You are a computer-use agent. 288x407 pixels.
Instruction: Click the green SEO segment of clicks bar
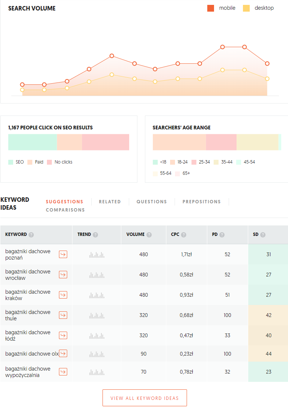tap(33, 142)
